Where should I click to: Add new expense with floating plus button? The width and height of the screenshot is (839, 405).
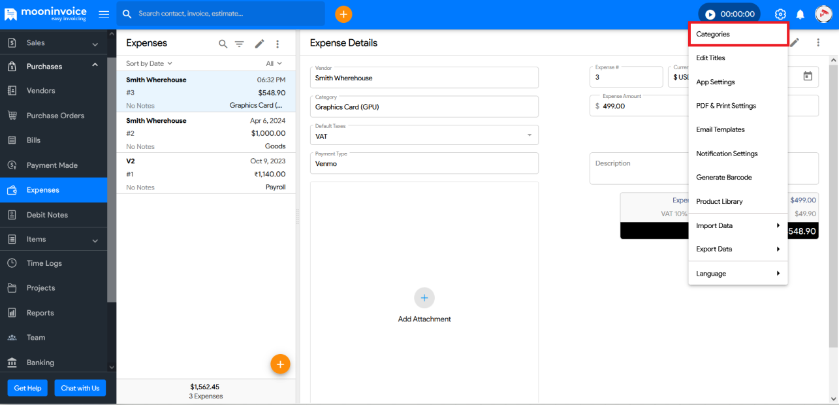[x=280, y=364]
